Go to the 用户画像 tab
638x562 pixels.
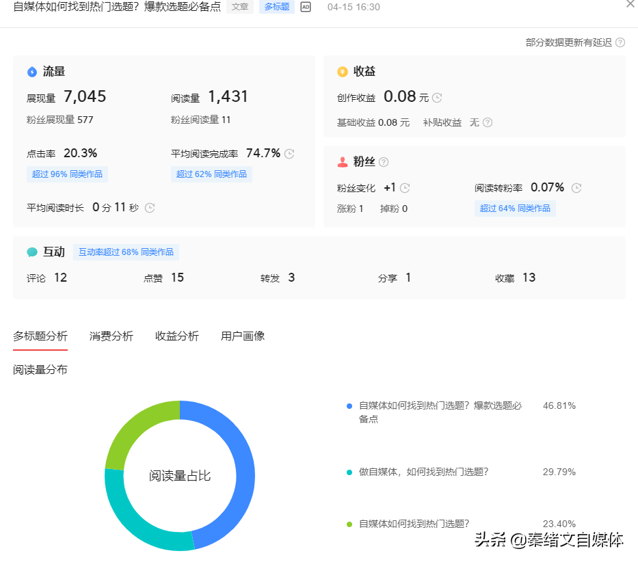click(243, 336)
